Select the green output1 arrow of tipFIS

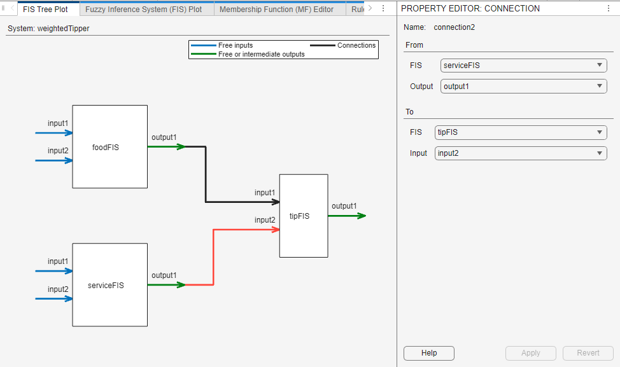[x=349, y=216]
